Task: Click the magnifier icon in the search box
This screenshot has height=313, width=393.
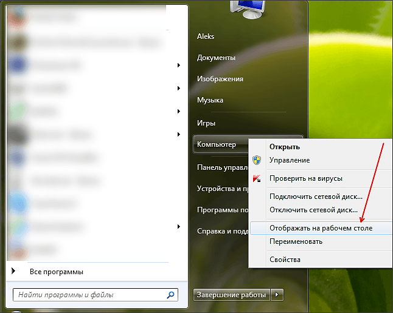Action: 171,295
